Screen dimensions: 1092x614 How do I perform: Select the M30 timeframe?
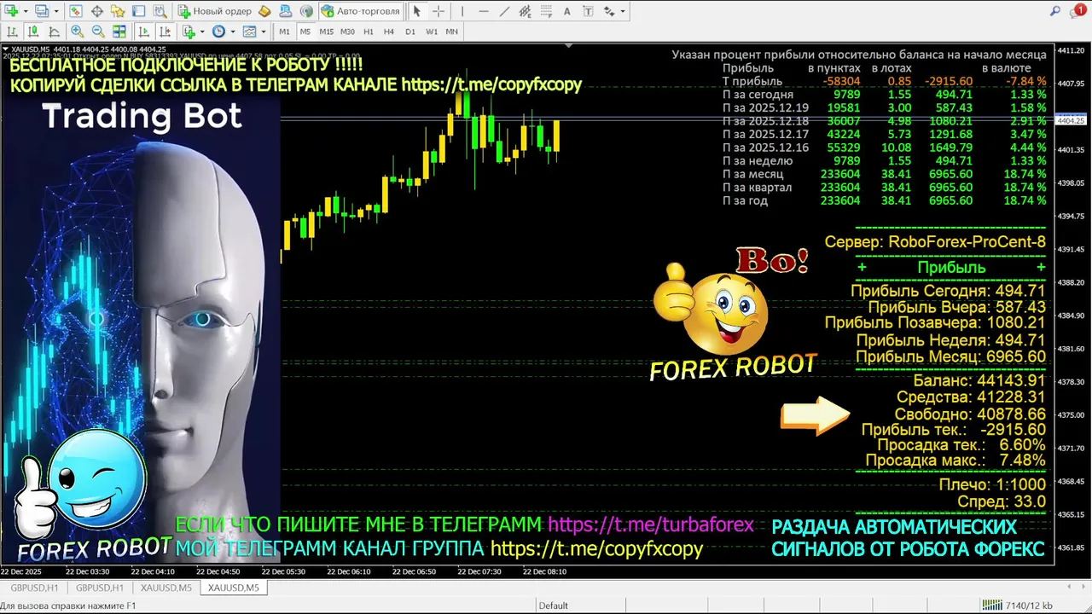pos(347,32)
